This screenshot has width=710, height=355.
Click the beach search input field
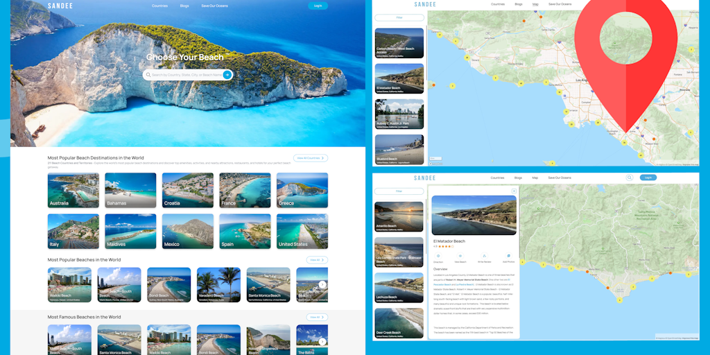click(x=186, y=75)
